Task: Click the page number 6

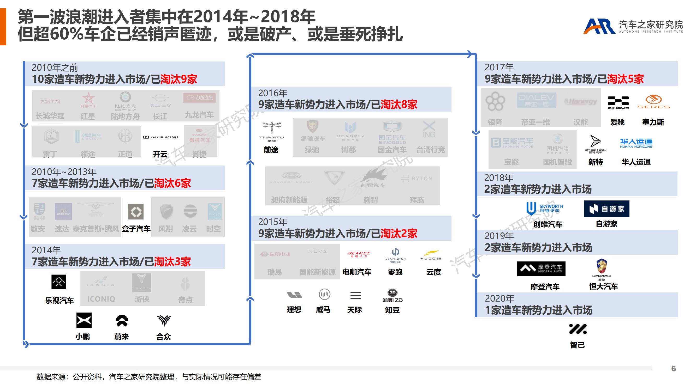Action: 674,369
